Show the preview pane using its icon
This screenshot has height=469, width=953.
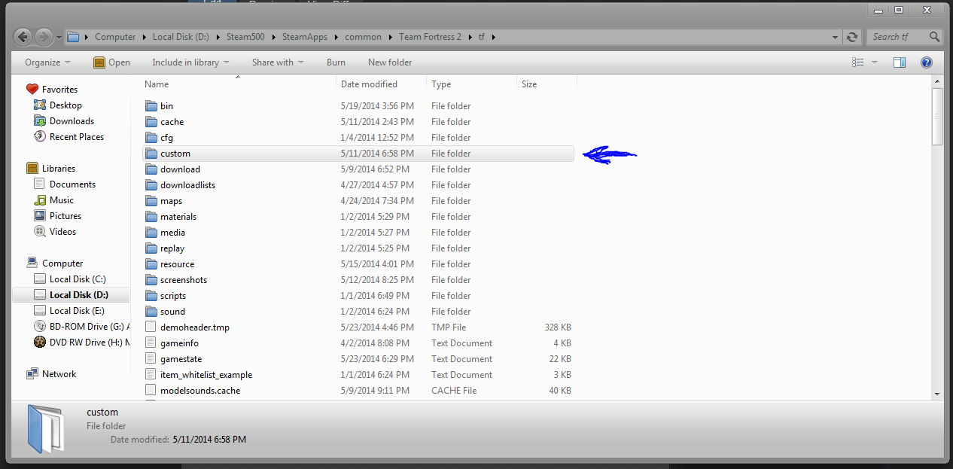click(x=899, y=62)
